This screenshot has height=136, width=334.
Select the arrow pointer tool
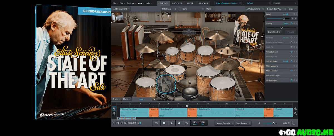point(114,109)
